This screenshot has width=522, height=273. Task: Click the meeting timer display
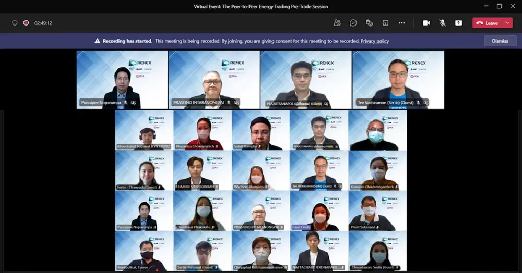point(43,23)
